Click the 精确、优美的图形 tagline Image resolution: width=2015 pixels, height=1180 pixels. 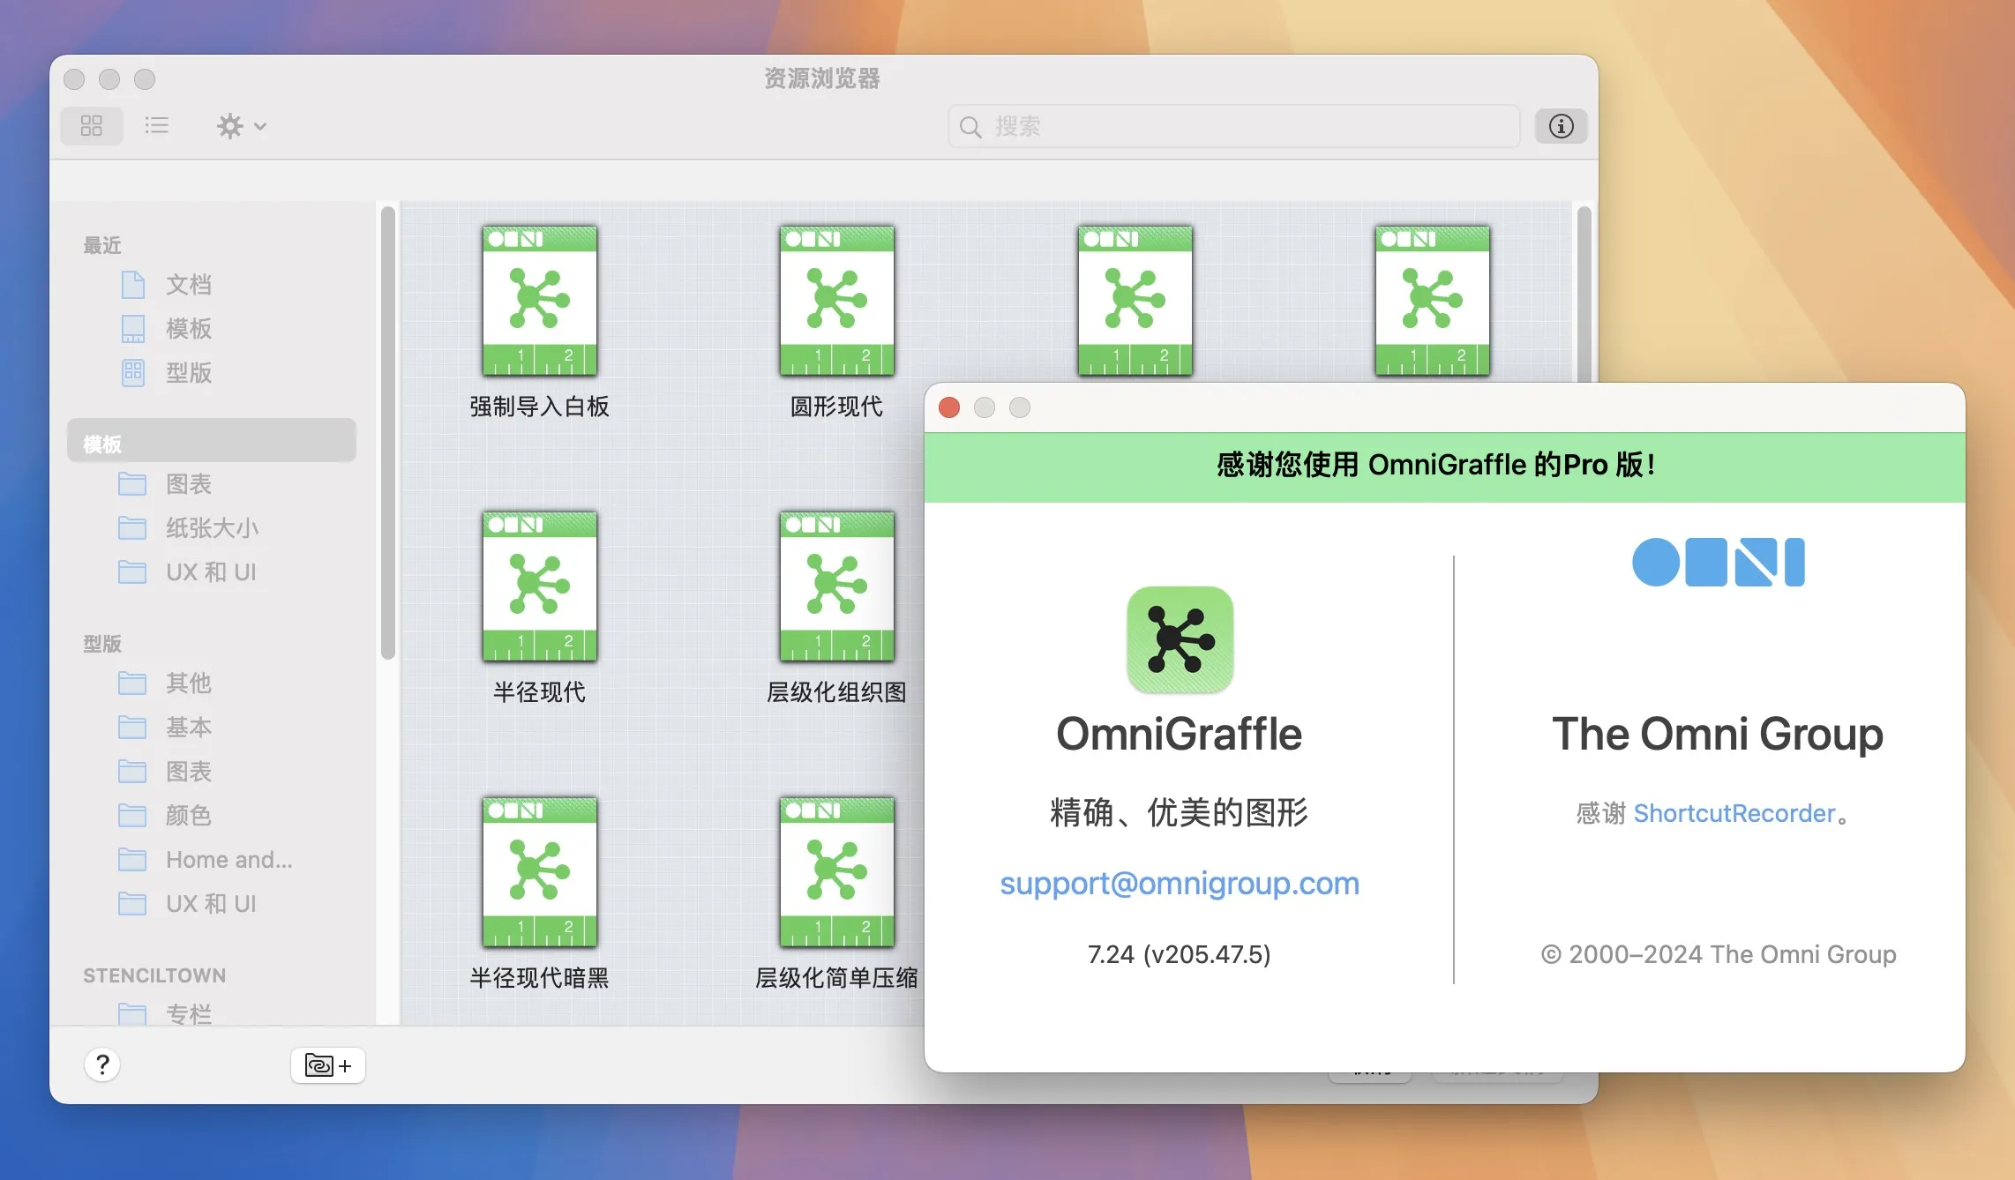pos(1179,812)
